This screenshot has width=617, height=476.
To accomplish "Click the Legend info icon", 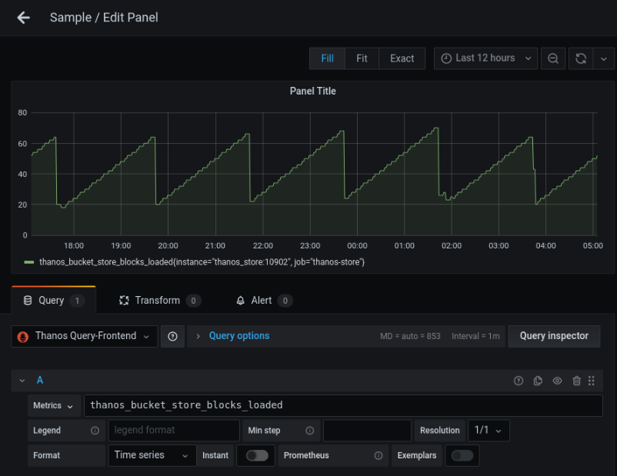I will click(x=95, y=431).
